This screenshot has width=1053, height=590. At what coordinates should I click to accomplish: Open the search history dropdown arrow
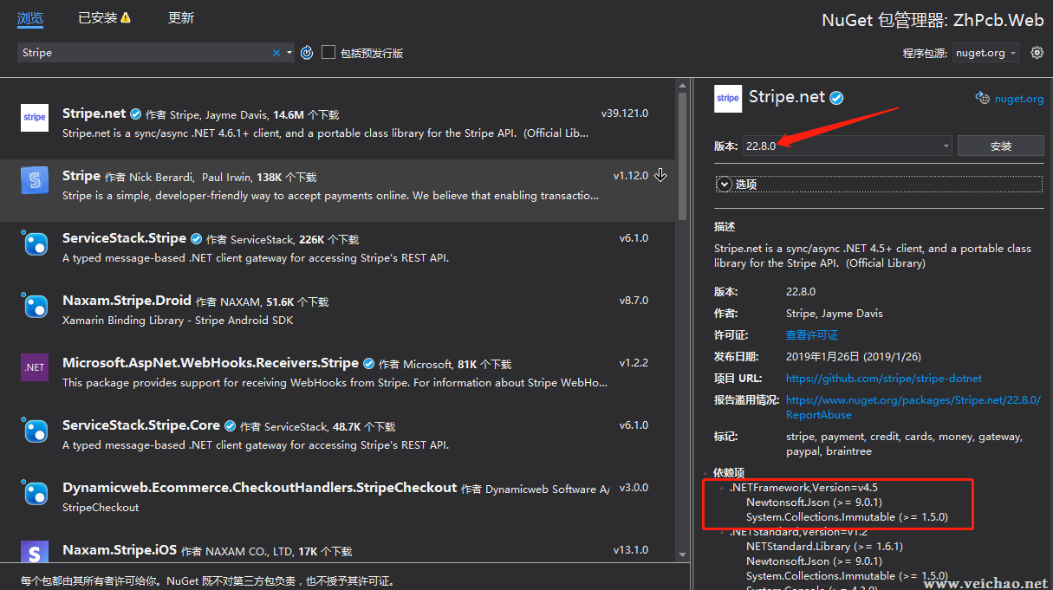pyautogui.click(x=289, y=53)
